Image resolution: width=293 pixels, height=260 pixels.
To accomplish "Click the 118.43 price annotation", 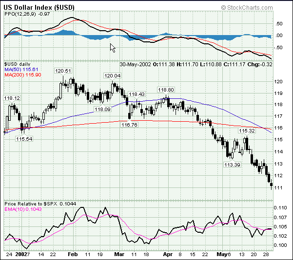I will point(137,94).
